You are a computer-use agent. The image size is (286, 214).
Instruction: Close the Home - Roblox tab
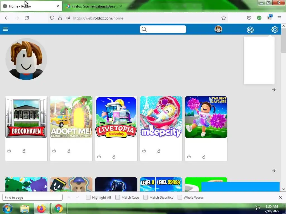58,6
